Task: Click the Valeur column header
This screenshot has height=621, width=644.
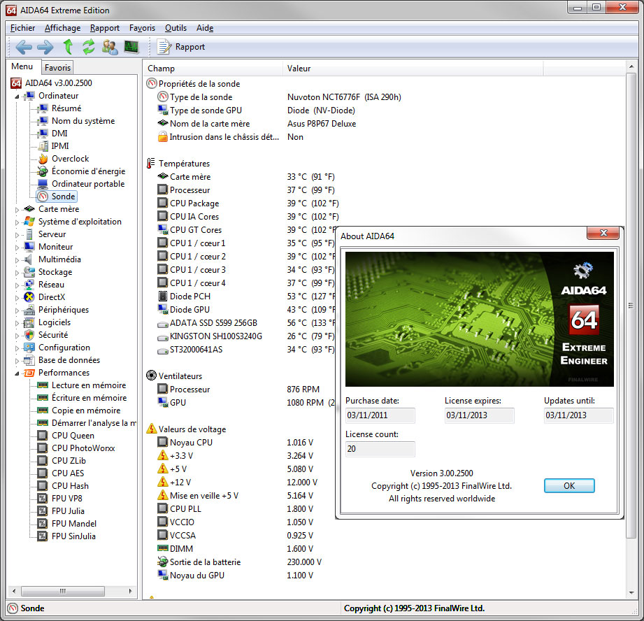Action: pos(299,69)
